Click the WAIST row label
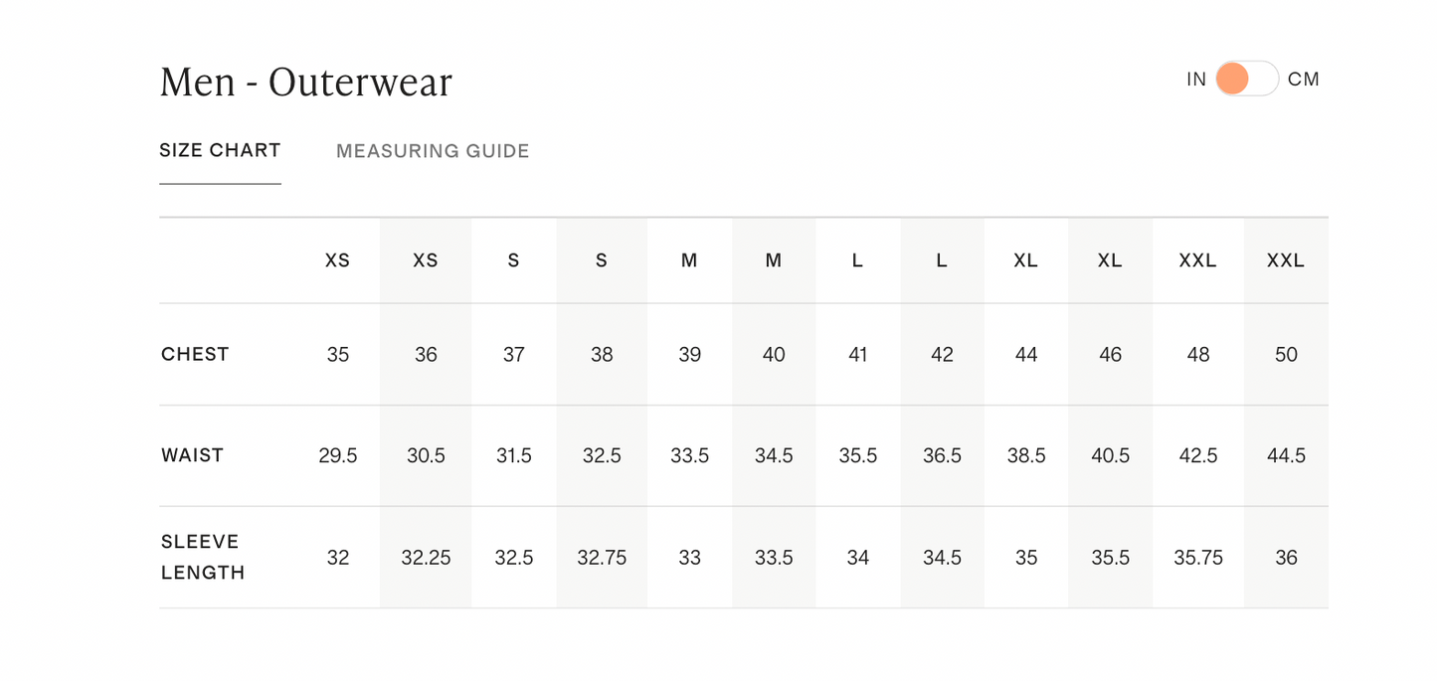 [192, 455]
